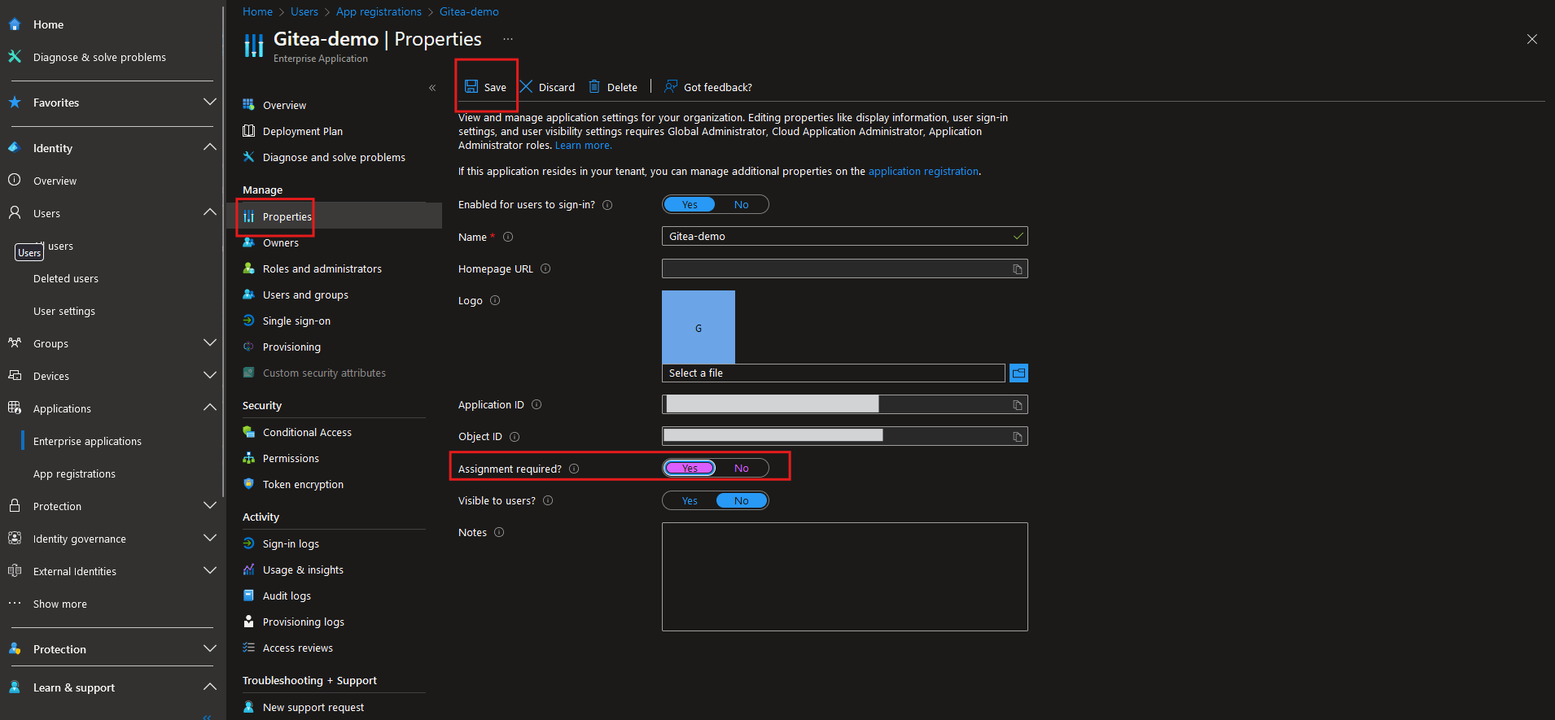Click Show more in left navigation
1555x720 pixels.
[59, 604]
